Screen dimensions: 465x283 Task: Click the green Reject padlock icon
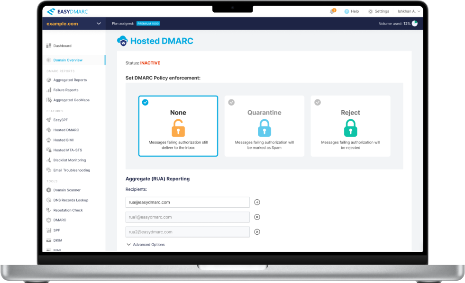pyautogui.click(x=351, y=128)
